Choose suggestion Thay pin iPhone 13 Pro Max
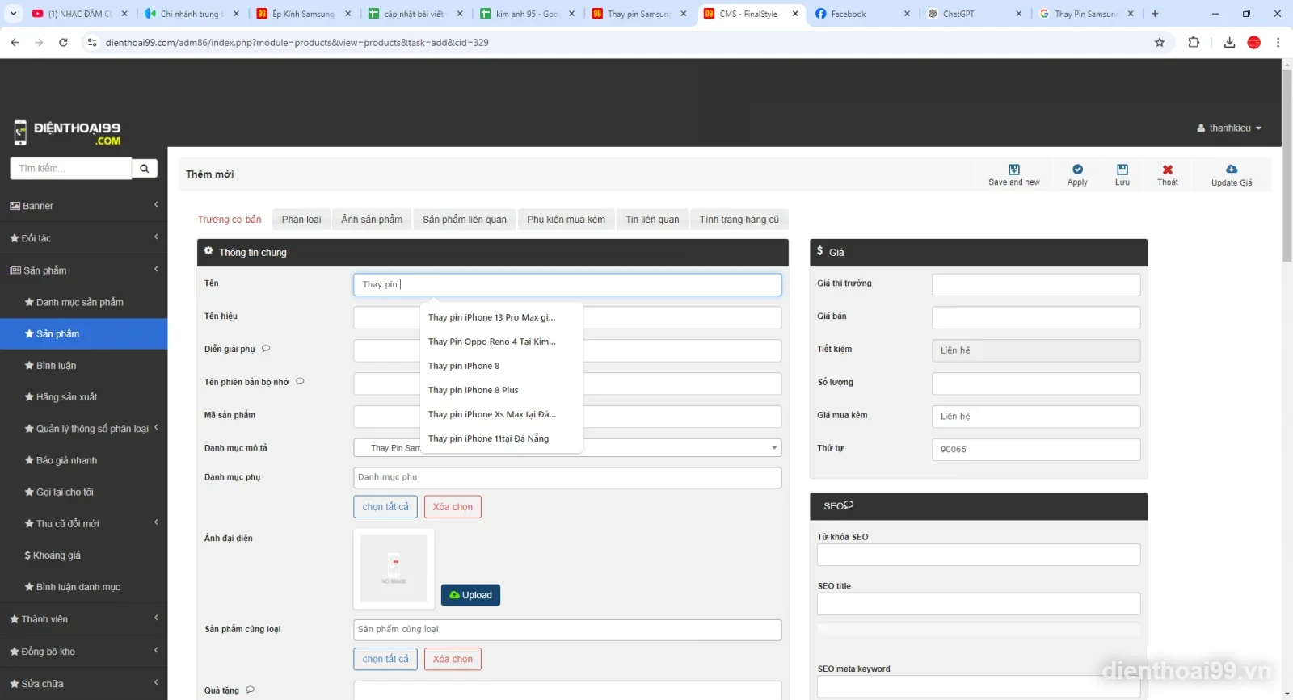The image size is (1293, 700). (501, 317)
